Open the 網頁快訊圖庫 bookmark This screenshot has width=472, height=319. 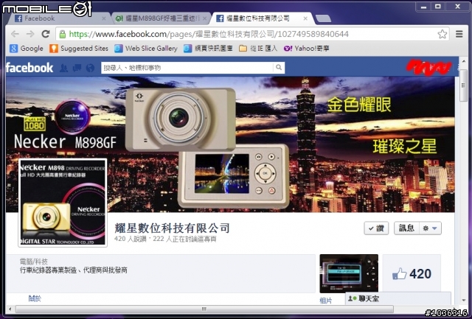[x=208, y=49]
